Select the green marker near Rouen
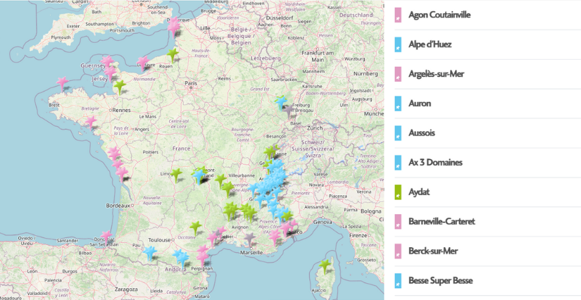Screen dimensions: 581x300 [x=173, y=55]
